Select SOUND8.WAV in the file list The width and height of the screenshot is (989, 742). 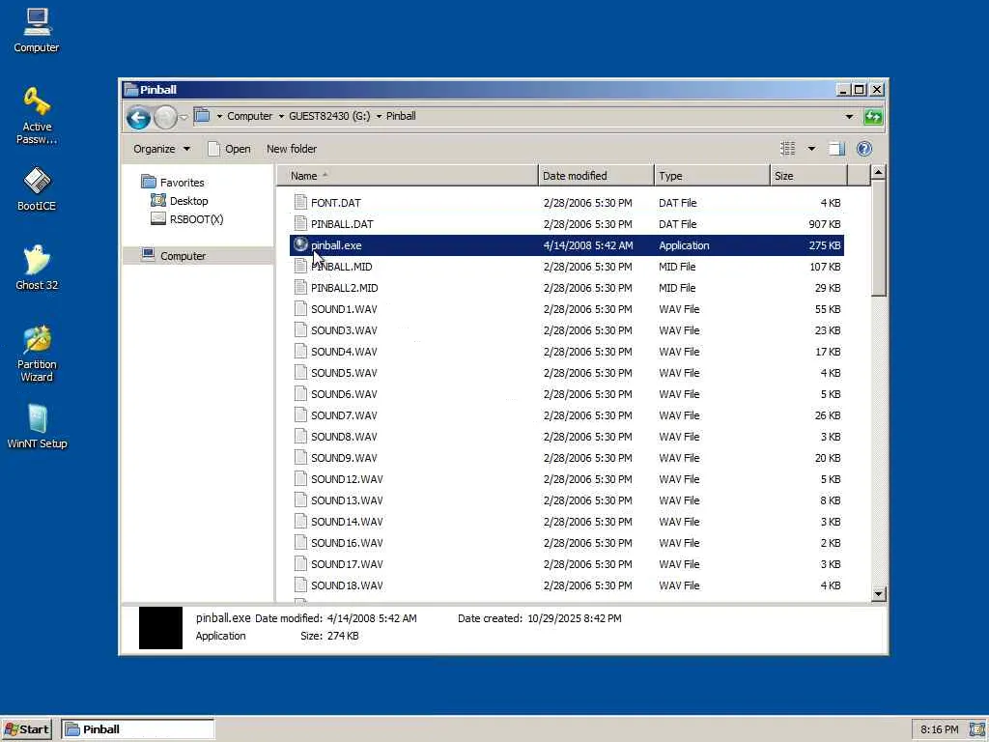click(x=344, y=437)
